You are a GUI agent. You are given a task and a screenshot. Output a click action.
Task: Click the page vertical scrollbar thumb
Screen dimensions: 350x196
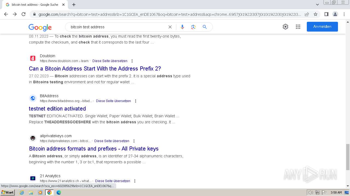click(348, 157)
